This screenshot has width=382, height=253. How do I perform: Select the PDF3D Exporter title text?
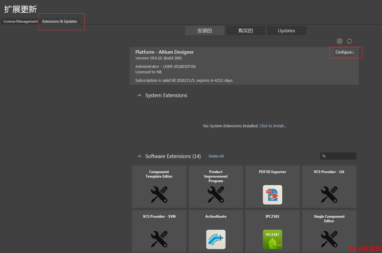[273, 172]
